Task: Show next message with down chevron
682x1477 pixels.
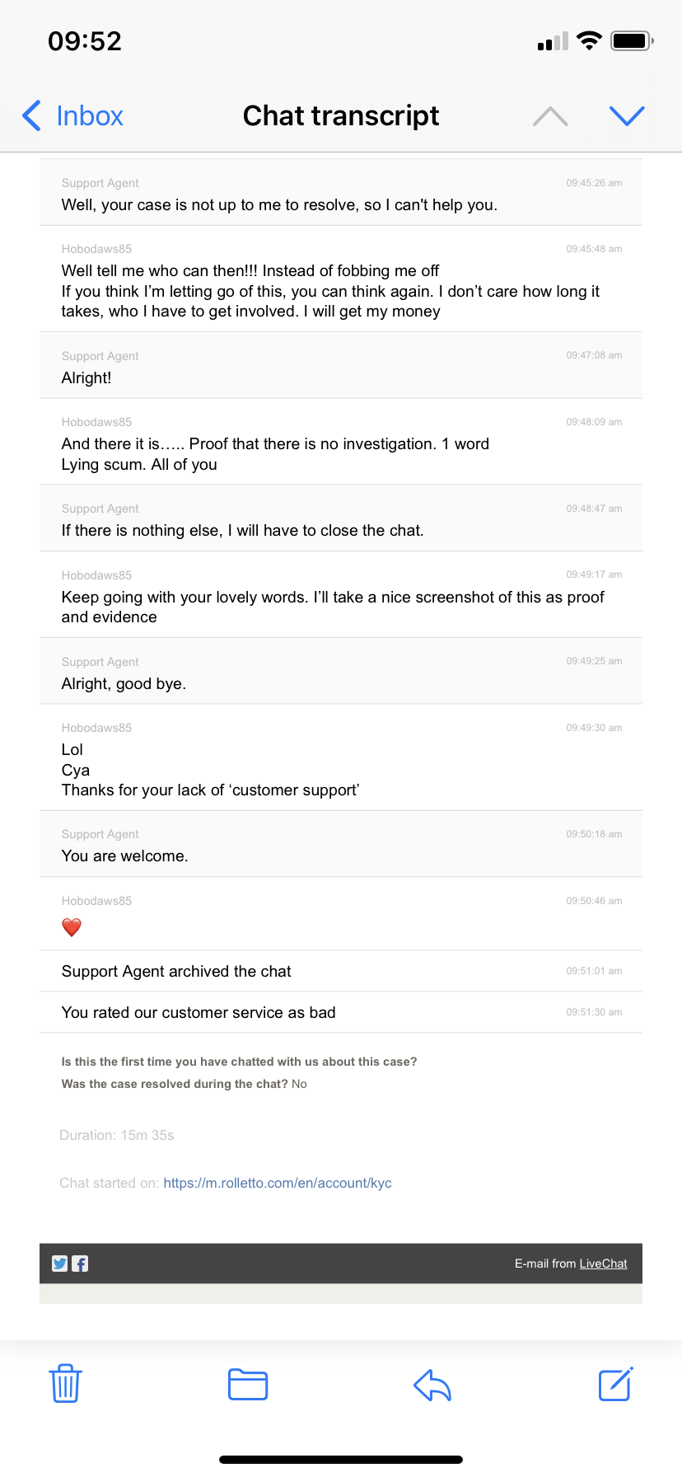Action: point(627,116)
